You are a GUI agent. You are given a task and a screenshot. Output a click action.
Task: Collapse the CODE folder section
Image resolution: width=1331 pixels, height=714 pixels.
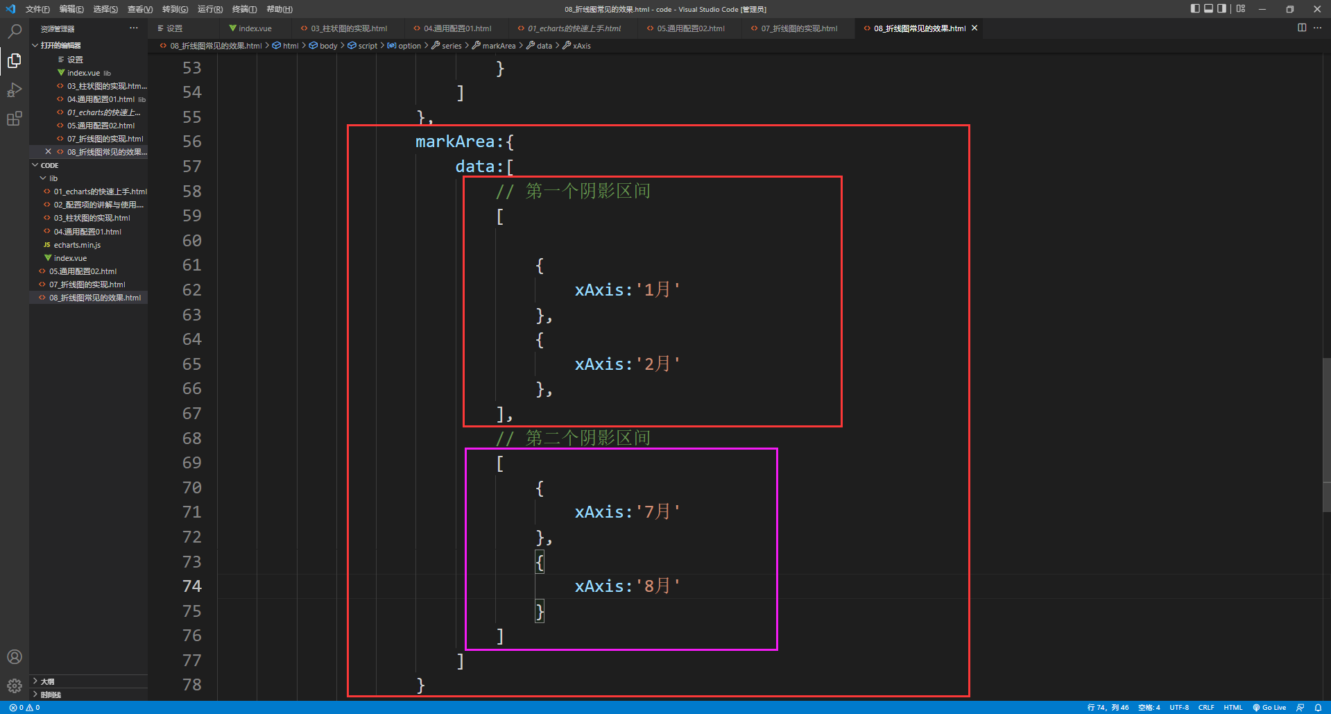click(x=49, y=165)
